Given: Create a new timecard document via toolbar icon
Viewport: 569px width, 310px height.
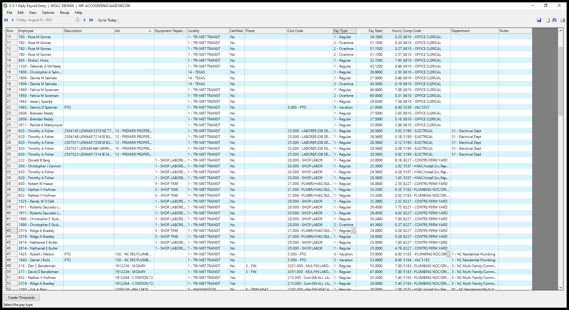Looking at the screenshot, I should [547, 20].
